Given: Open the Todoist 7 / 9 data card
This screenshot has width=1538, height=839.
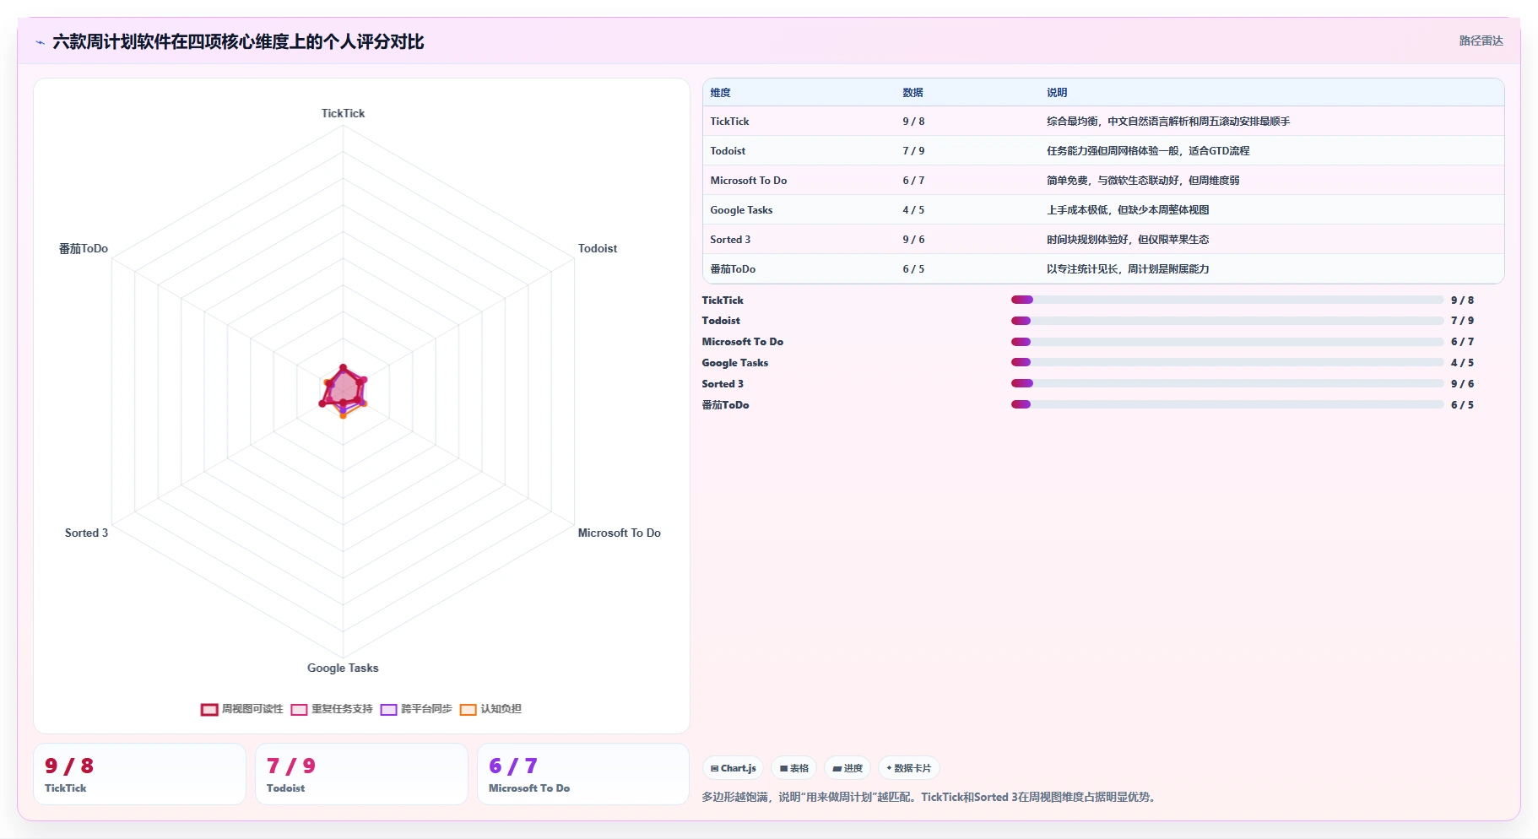Looking at the screenshot, I should [361, 774].
